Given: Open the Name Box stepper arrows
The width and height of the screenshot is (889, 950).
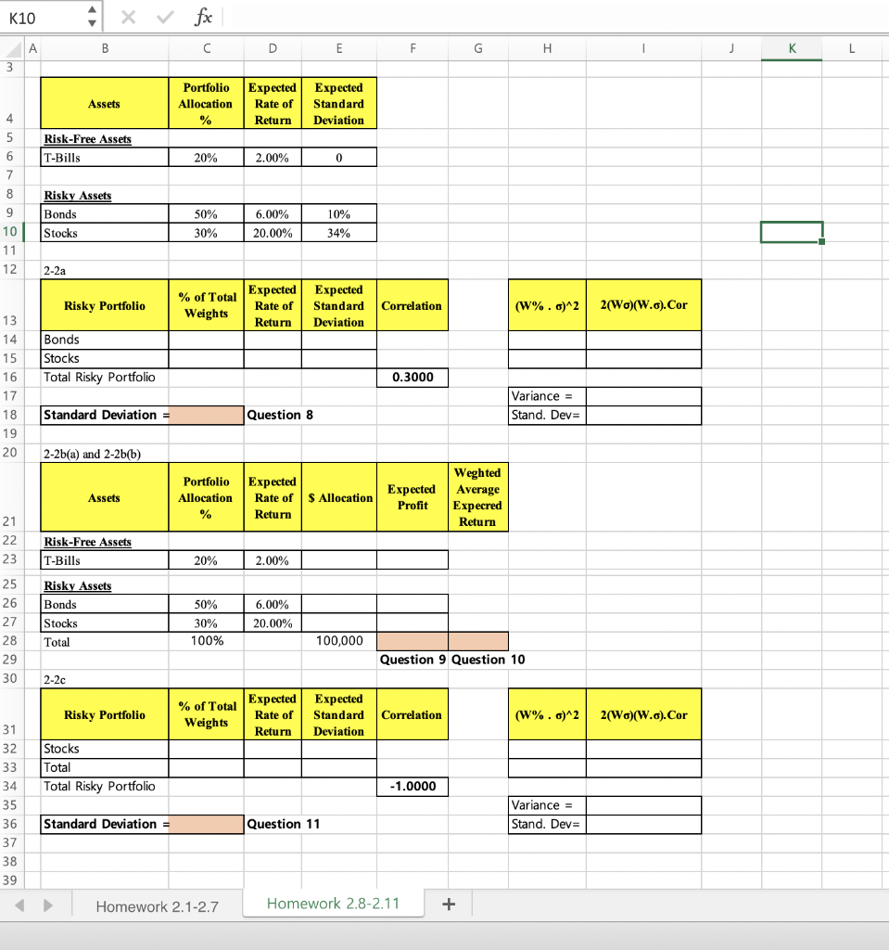Looking at the screenshot, I should (x=92, y=17).
